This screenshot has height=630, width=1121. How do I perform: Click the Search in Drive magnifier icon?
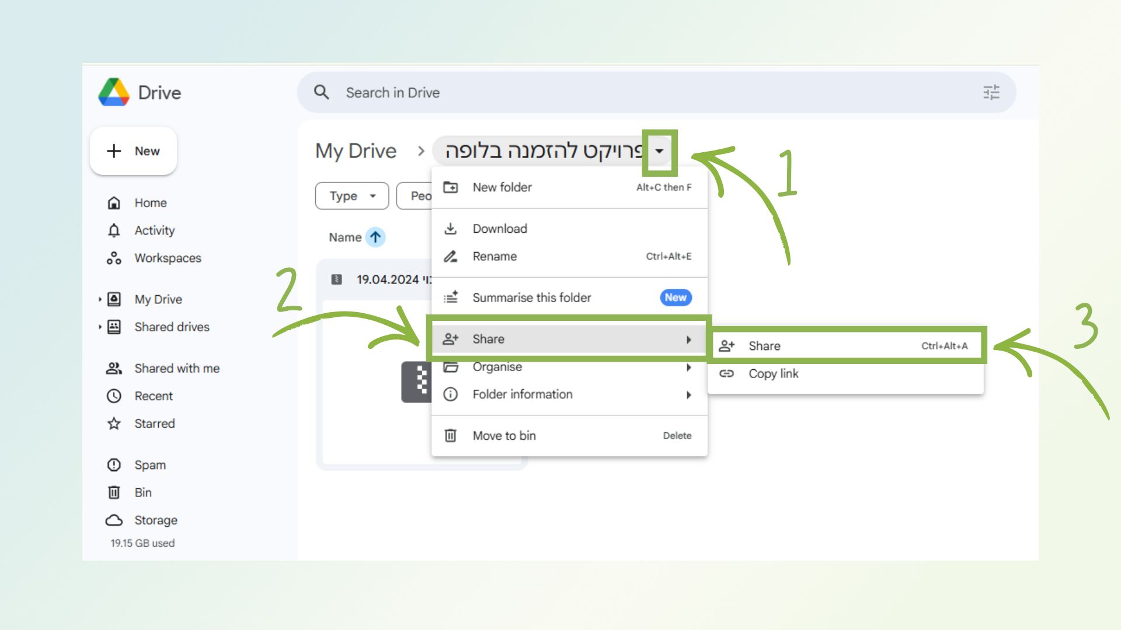[322, 92]
